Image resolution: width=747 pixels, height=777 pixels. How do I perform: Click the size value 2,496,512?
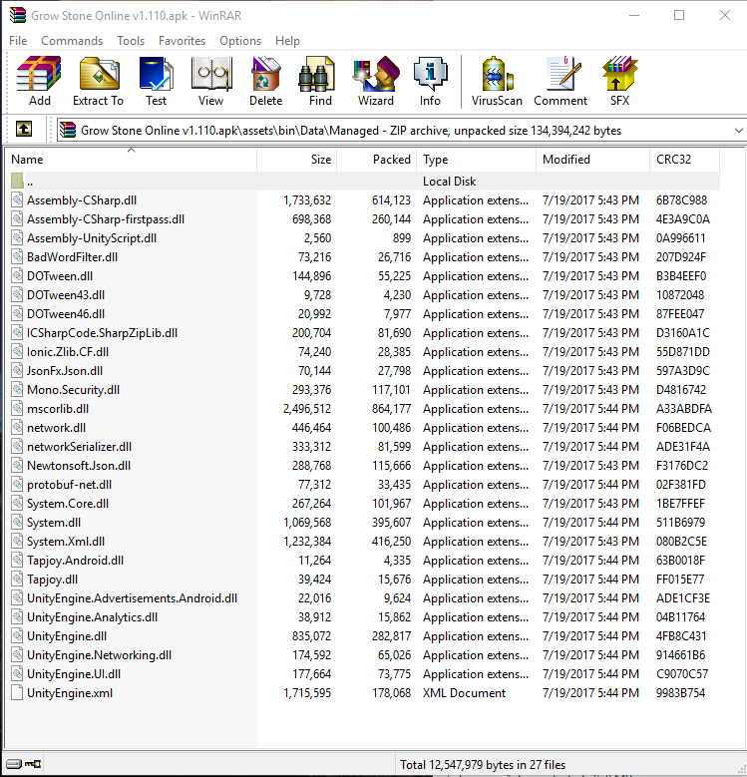coord(307,409)
